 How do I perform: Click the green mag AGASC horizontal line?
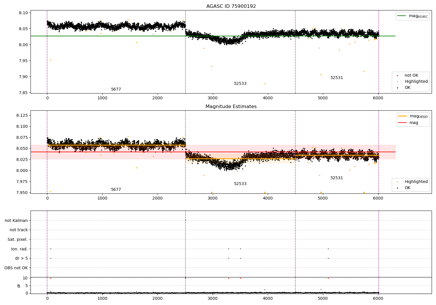[213, 36]
